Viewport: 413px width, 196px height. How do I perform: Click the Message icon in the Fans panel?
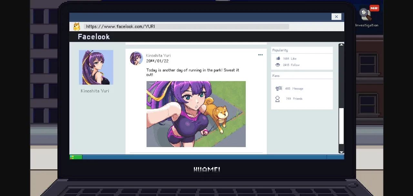point(278,88)
